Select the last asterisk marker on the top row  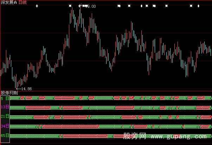[191, 6]
